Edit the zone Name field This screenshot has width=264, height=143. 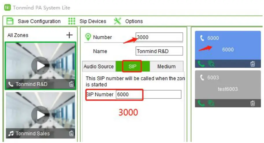pyautogui.click(x=159, y=51)
